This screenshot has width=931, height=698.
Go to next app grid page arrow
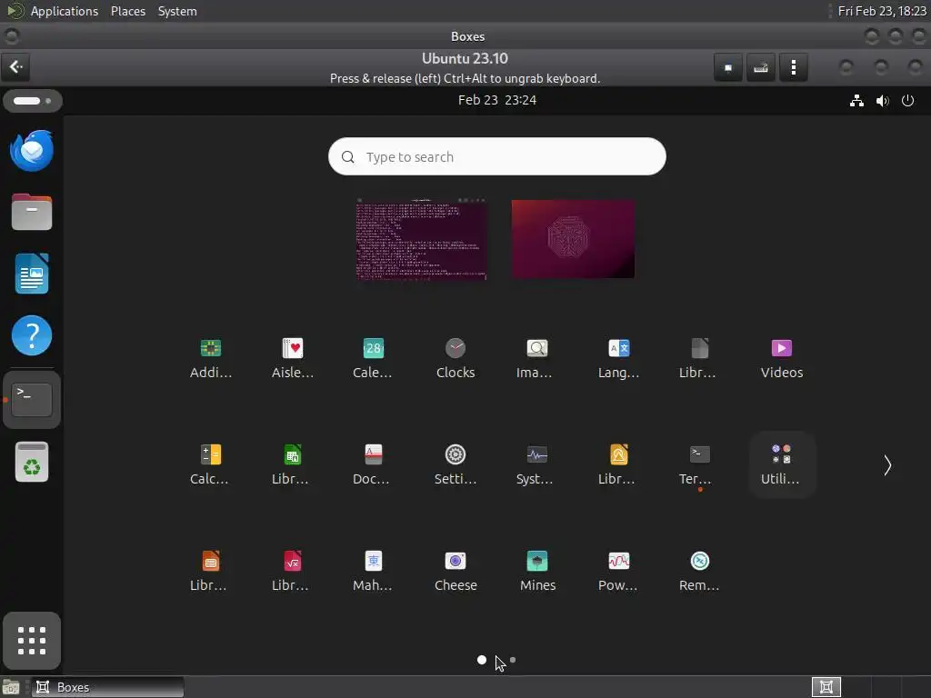tap(887, 465)
